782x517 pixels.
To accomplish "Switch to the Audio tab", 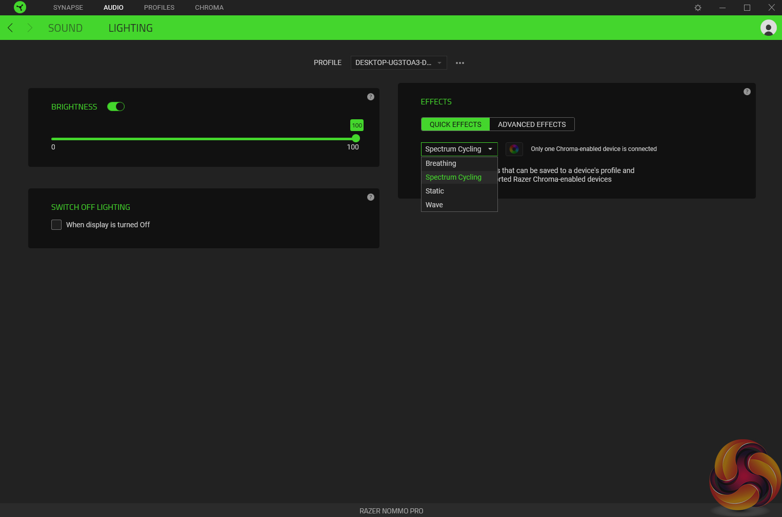I will pyautogui.click(x=113, y=8).
